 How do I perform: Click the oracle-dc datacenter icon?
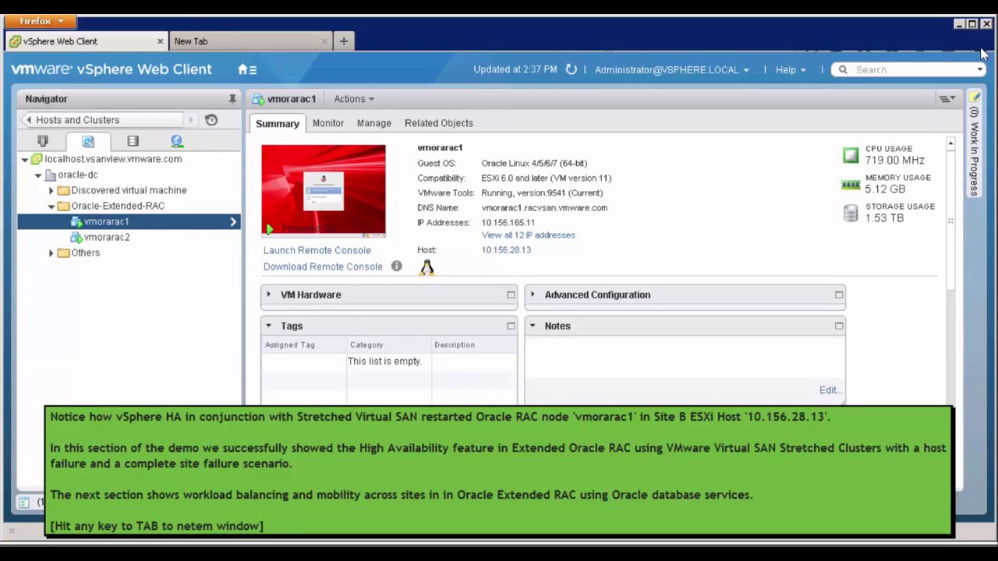[51, 175]
